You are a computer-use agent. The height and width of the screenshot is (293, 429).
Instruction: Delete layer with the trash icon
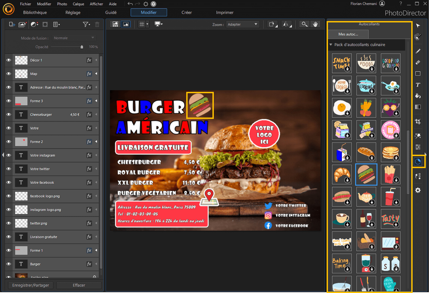pos(97,24)
